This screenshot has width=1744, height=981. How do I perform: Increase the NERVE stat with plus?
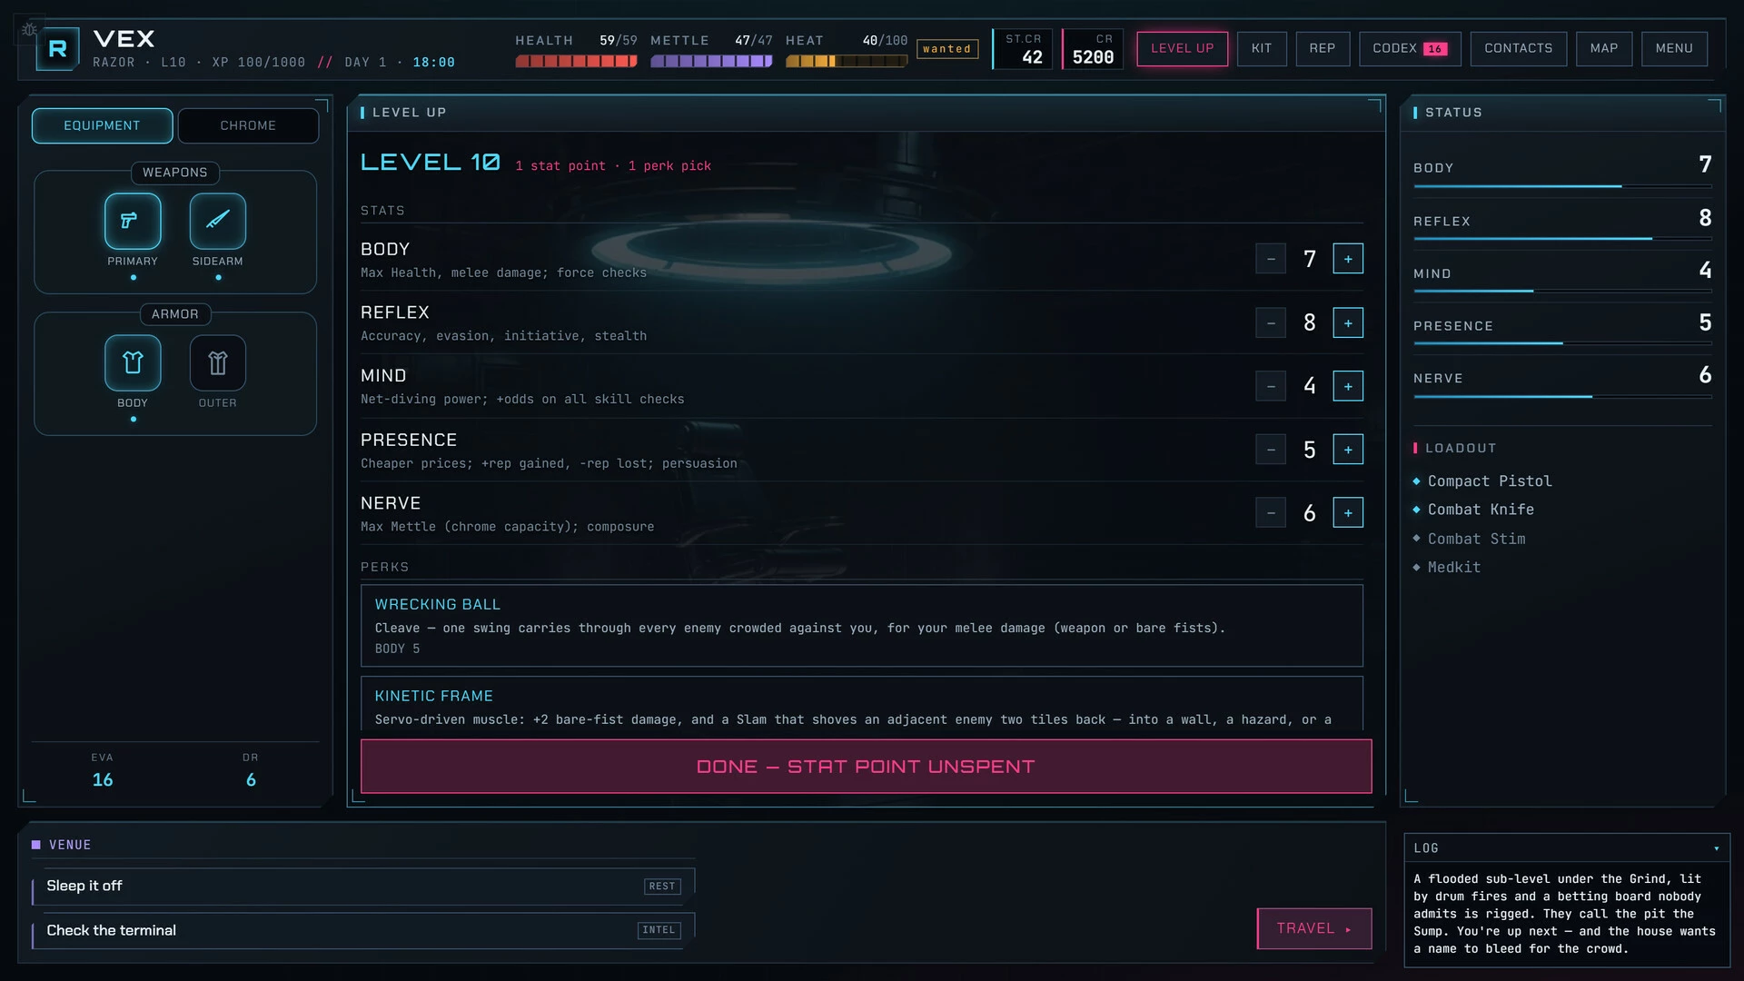pos(1348,512)
